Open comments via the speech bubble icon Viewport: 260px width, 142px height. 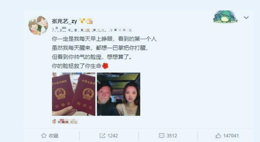[162, 136]
